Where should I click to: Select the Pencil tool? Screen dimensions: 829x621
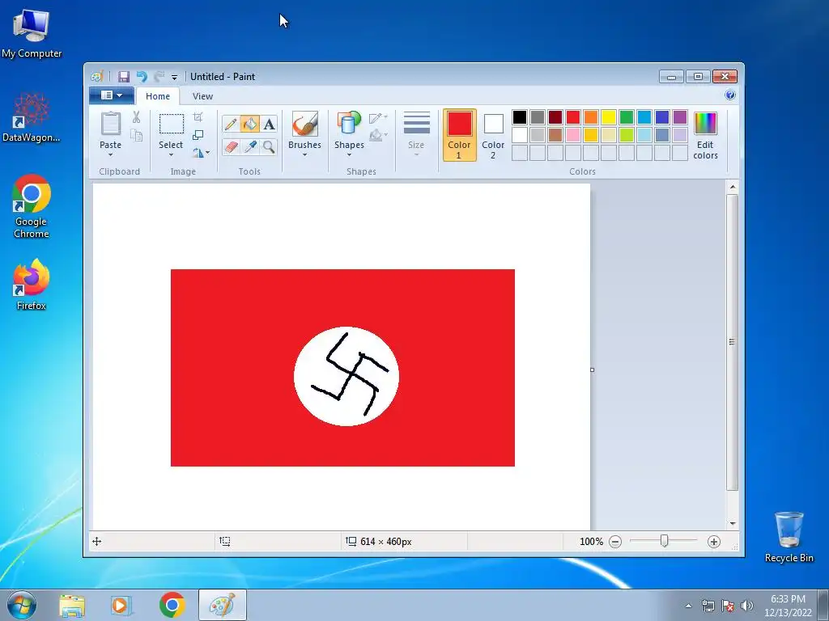[x=231, y=124]
